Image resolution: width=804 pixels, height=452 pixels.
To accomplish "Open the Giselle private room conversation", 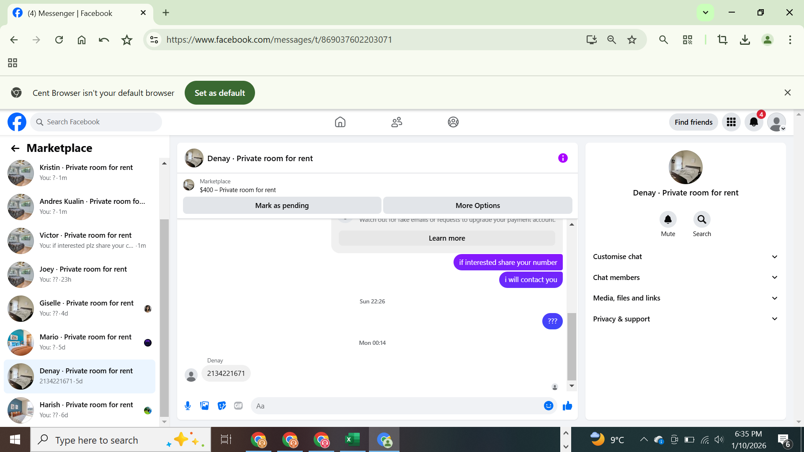I will click(80, 308).
